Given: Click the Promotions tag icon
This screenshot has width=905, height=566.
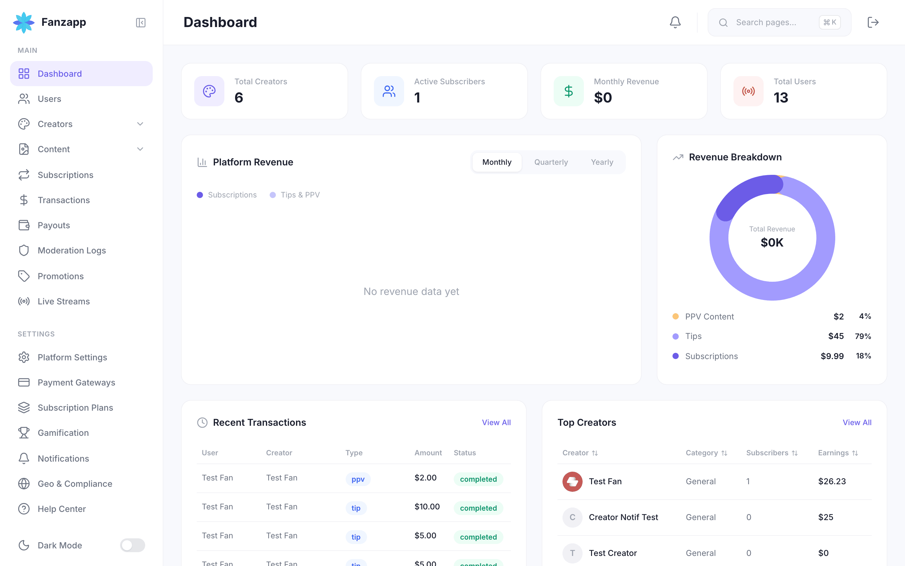Looking at the screenshot, I should click(24, 276).
